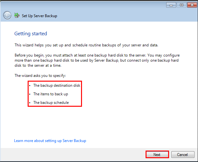The height and width of the screenshot is (162, 198).
Task: Open Learn more about setting up Server Backup
Action: [x=50, y=141]
